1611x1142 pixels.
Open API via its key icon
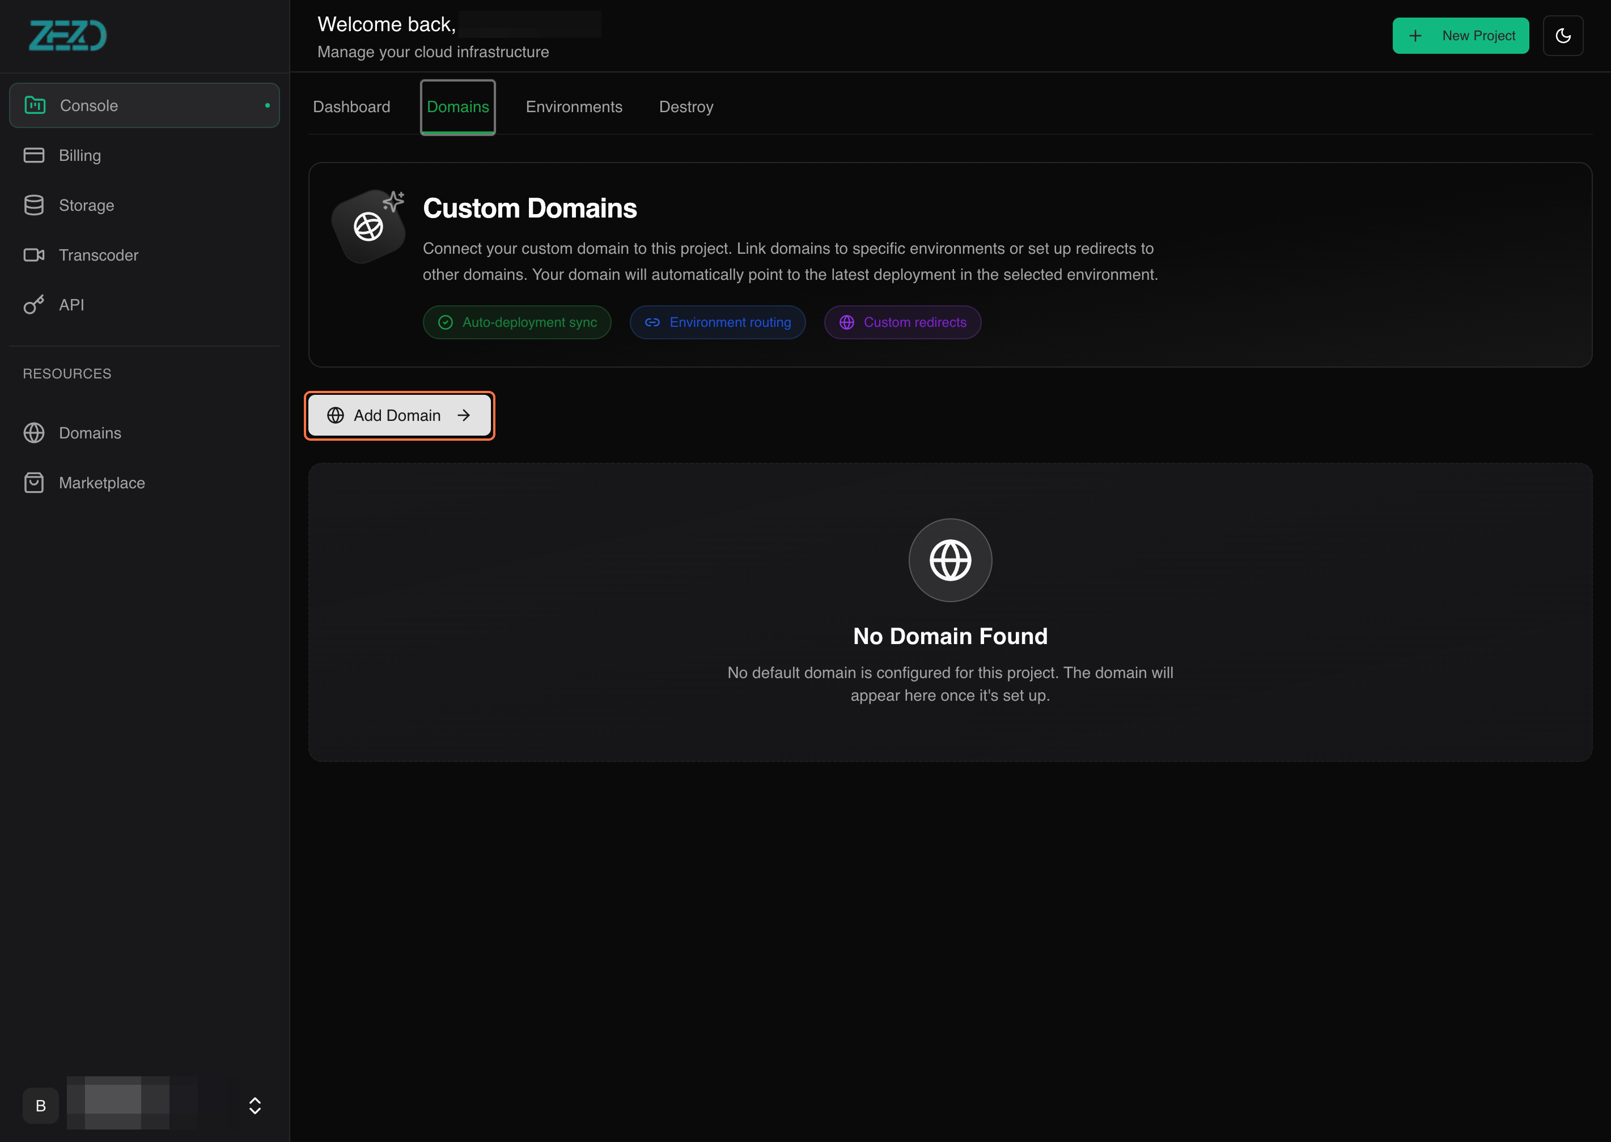[x=34, y=305]
